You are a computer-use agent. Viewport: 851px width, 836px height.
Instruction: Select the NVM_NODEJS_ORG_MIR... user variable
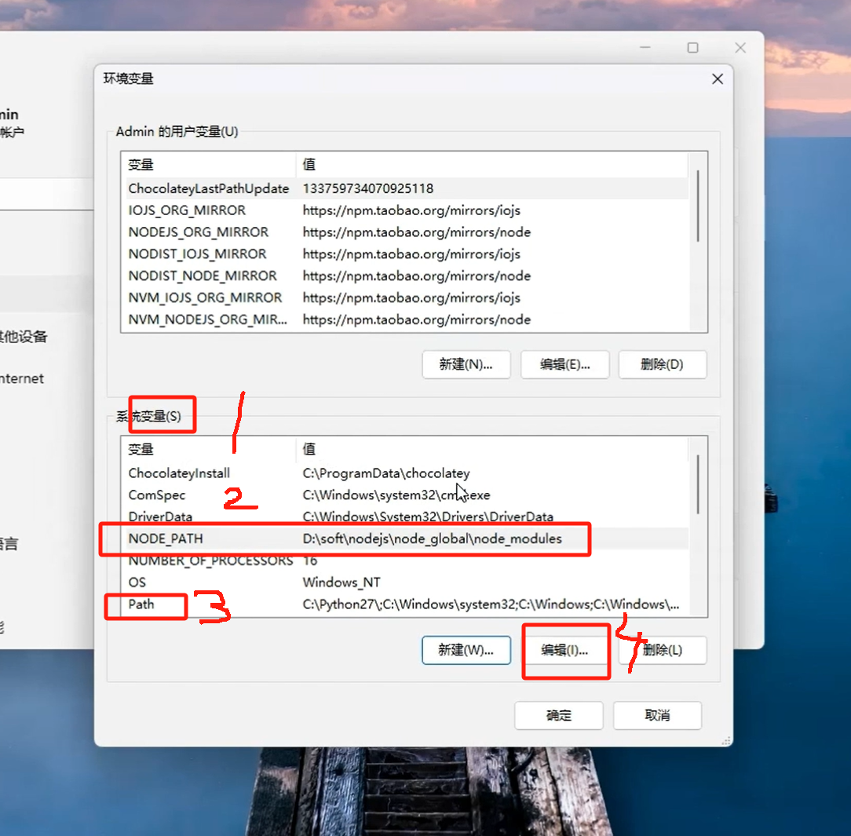407,319
